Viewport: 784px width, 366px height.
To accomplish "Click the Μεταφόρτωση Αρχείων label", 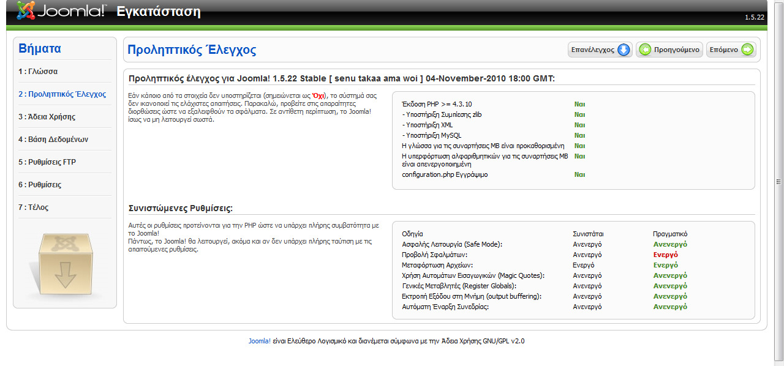I will click(437, 265).
